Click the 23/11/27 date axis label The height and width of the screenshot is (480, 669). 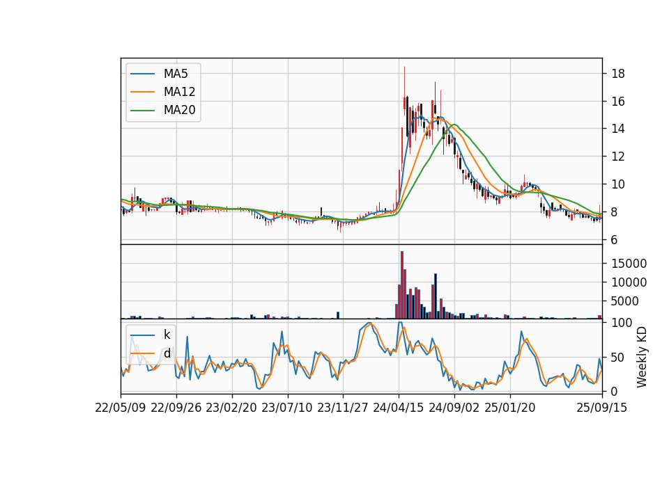pyautogui.click(x=343, y=408)
